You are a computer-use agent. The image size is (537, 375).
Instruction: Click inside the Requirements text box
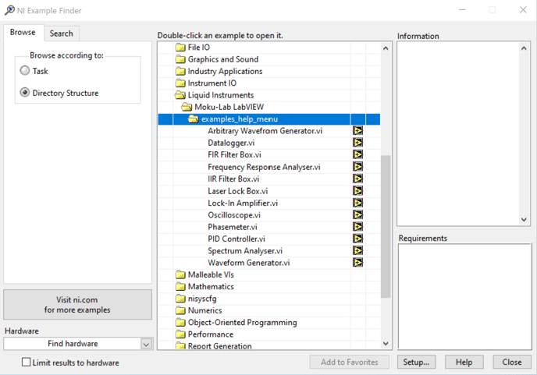464,296
